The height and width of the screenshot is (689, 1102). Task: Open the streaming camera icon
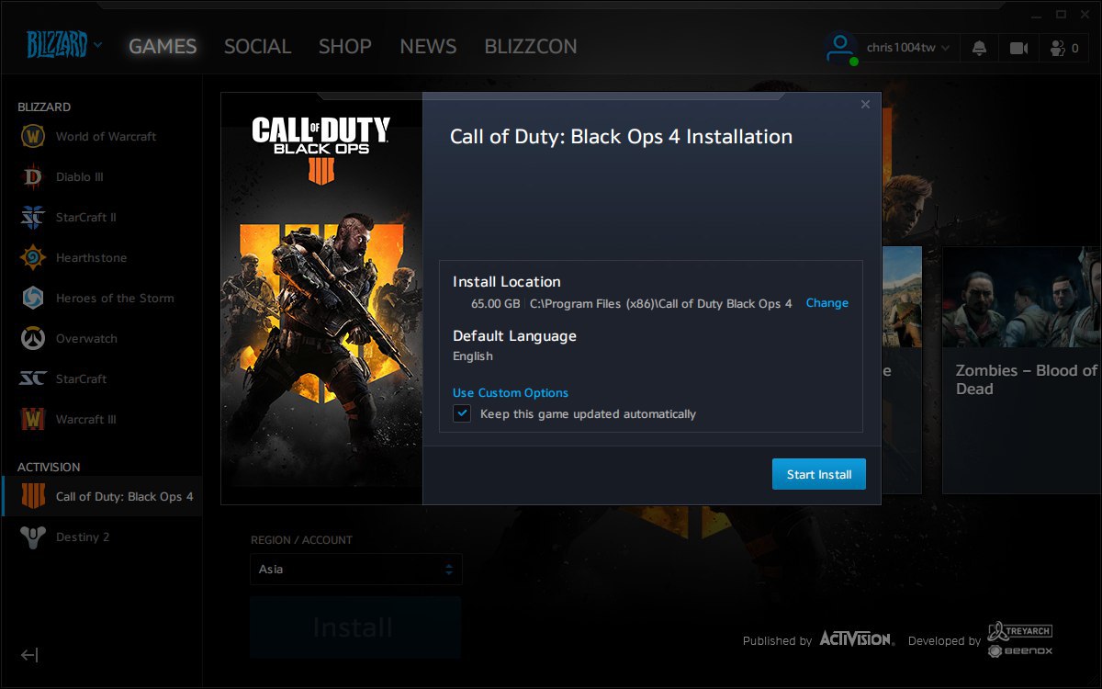[x=1018, y=48]
